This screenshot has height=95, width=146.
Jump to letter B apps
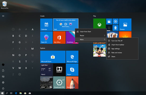[13, 36]
